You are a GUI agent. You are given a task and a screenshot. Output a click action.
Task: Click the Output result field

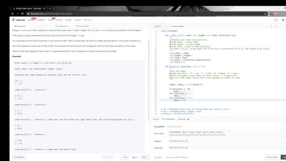click(223, 141)
